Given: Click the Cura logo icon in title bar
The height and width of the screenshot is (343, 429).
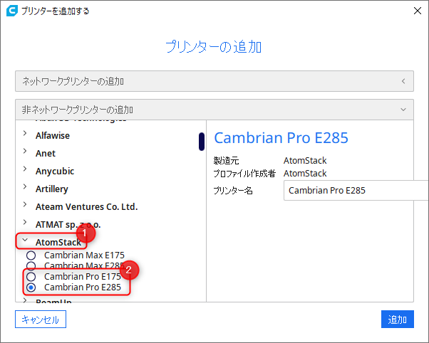Looking at the screenshot, I should click(x=12, y=11).
